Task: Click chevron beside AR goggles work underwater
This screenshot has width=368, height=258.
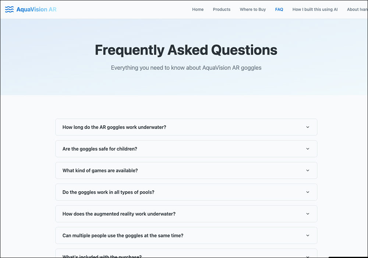Action: (x=308, y=127)
